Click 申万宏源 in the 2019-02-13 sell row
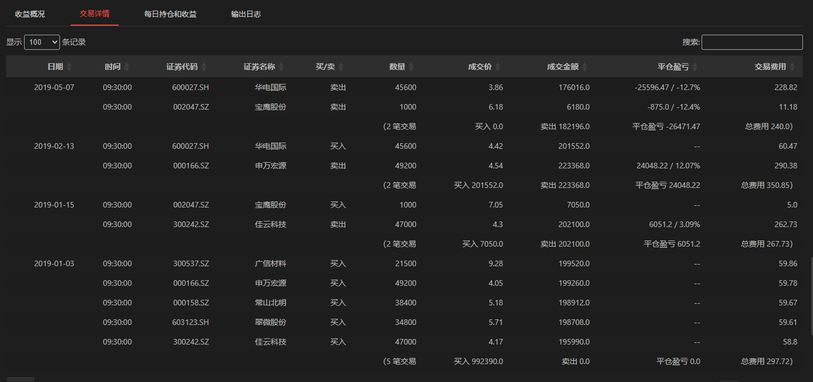The height and width of the screenshot is (382, 813). (270, 166)
